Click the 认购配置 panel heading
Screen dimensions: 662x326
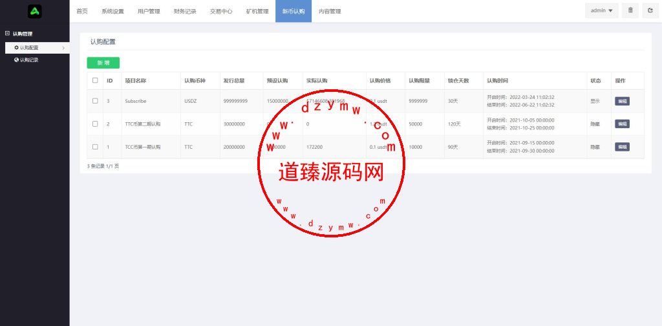[x=103, y=42]
